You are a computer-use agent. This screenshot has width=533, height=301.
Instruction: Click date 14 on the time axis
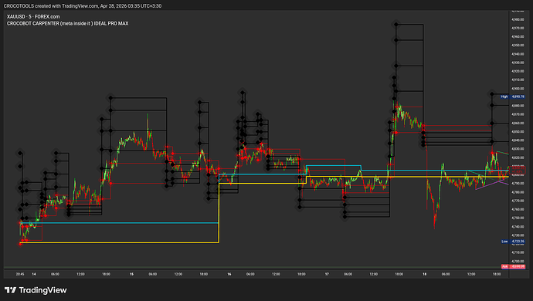pos(34,274)
